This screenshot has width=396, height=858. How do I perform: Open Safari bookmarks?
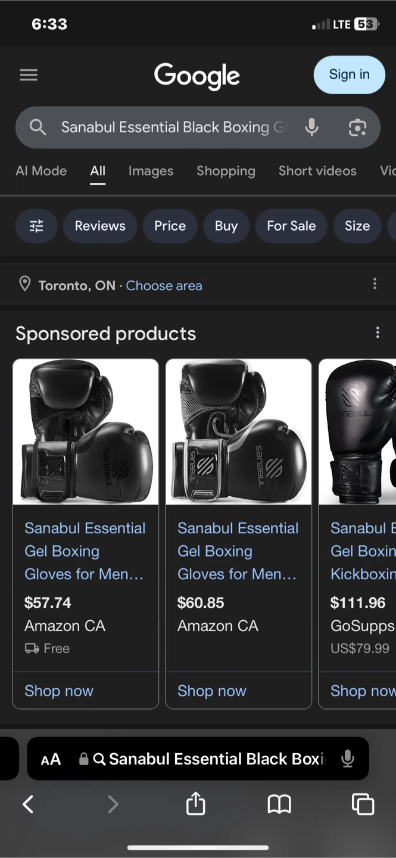pos(279,804)
